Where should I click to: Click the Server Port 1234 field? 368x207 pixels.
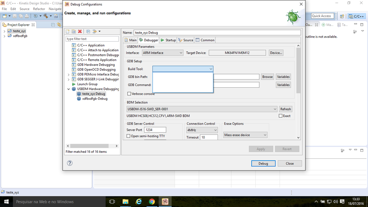[155, 130]
